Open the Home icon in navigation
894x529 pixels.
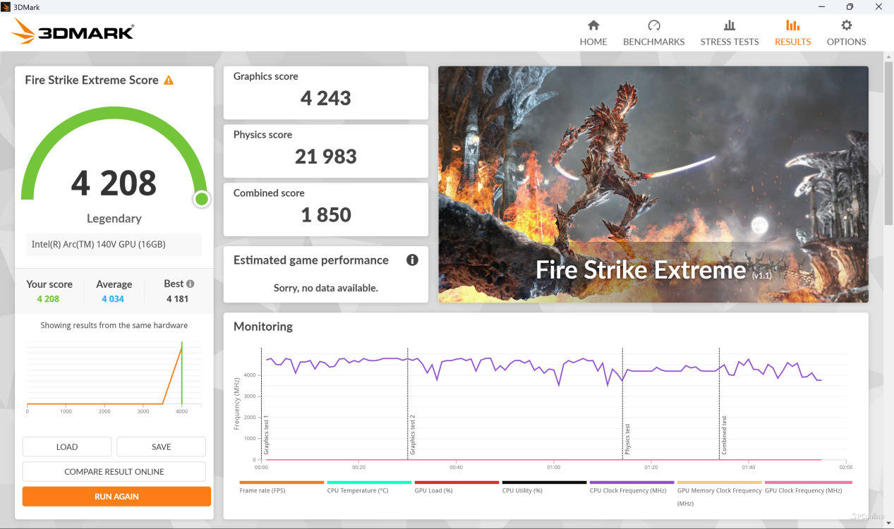(593, 25)
